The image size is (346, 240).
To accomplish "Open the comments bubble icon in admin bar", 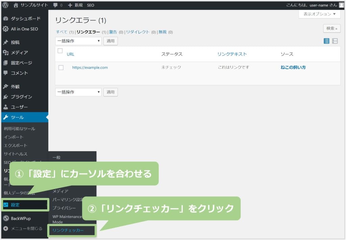I will [x=56, y=5].
